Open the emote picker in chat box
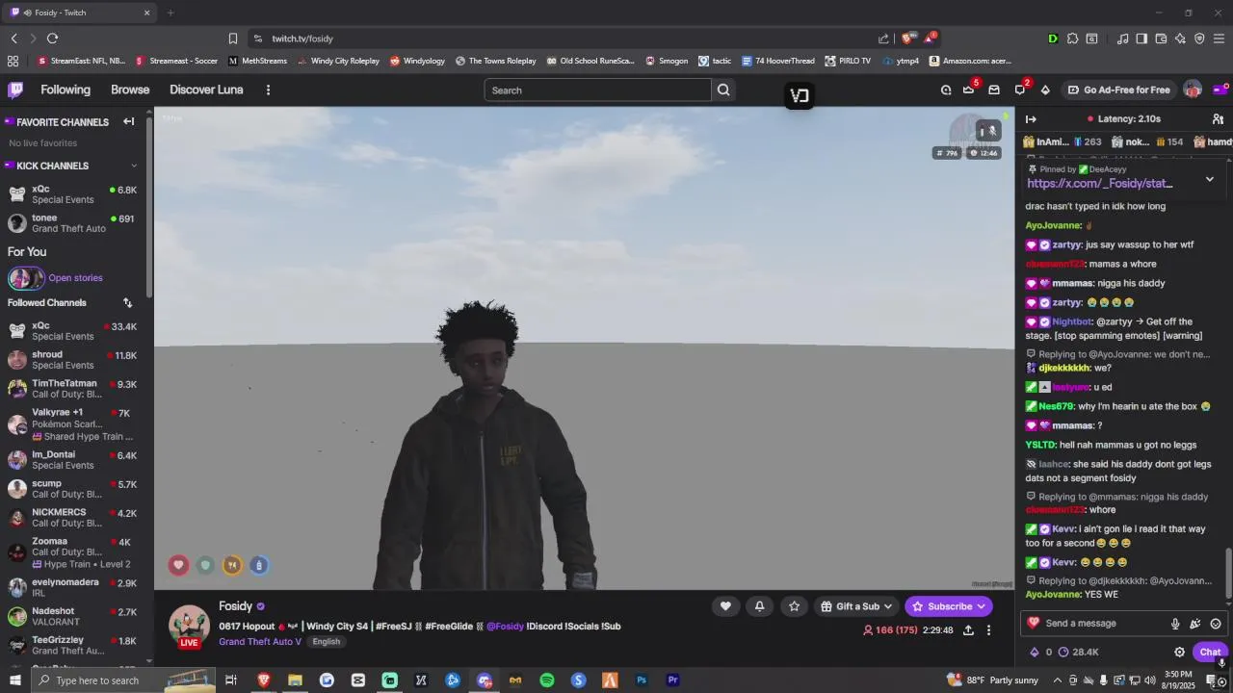 [x=1216, y=624]
